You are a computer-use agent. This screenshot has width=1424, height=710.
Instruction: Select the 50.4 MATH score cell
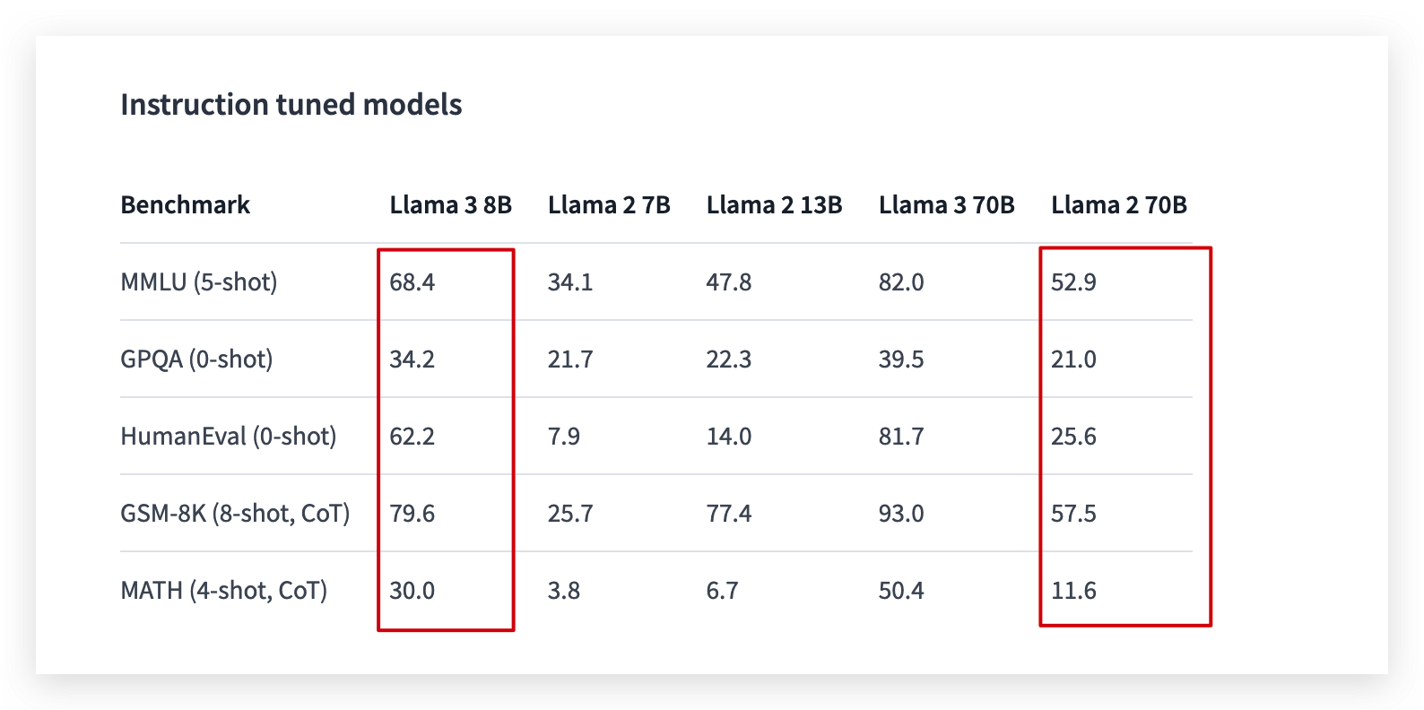click(901, 591)
